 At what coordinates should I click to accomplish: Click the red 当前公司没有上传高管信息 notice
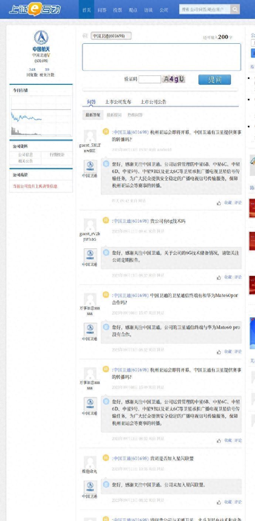click(35, 186)
